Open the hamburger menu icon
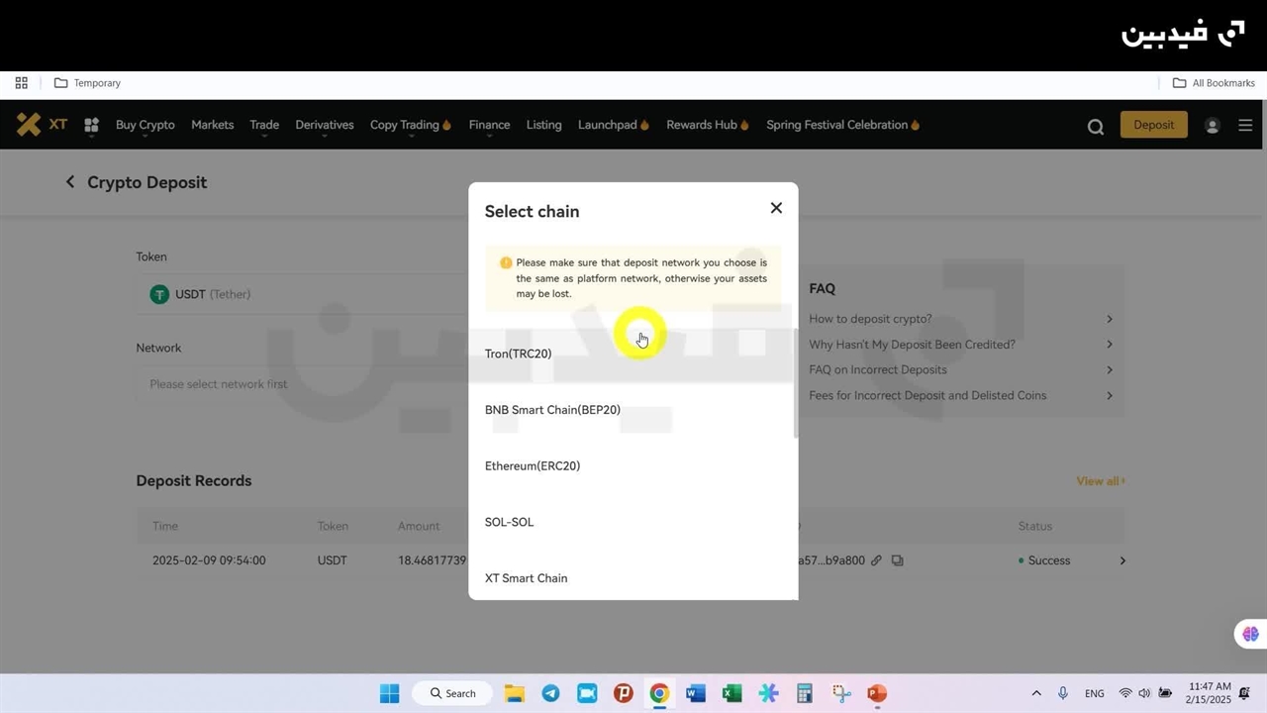 tap(1245, 126)
